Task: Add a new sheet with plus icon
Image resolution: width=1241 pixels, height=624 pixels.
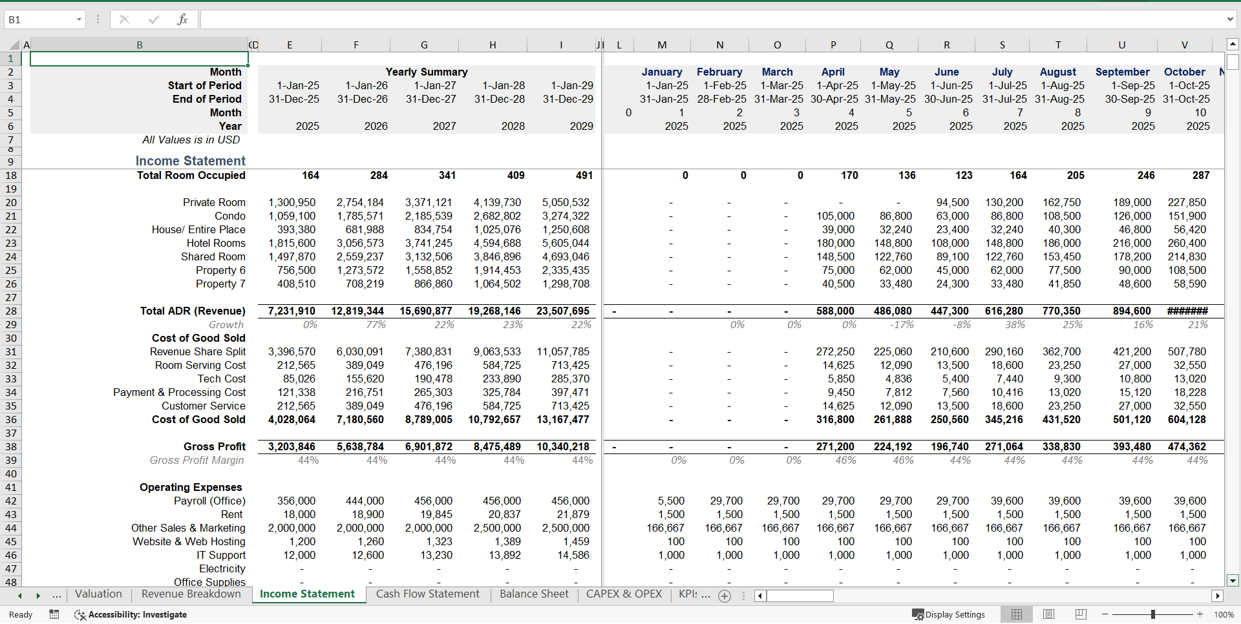Action: (x=725, y=596)
